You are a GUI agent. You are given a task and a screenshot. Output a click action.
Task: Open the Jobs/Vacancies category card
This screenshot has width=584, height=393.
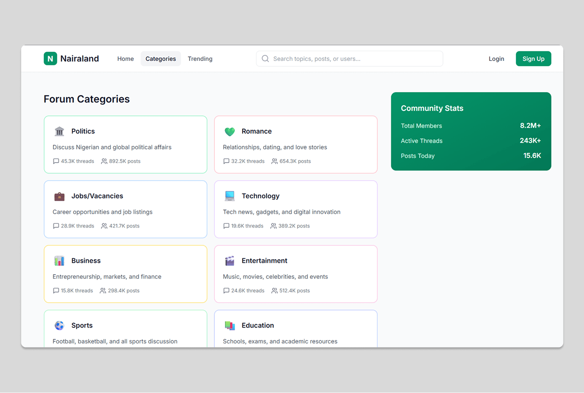[x=125, y=209]
